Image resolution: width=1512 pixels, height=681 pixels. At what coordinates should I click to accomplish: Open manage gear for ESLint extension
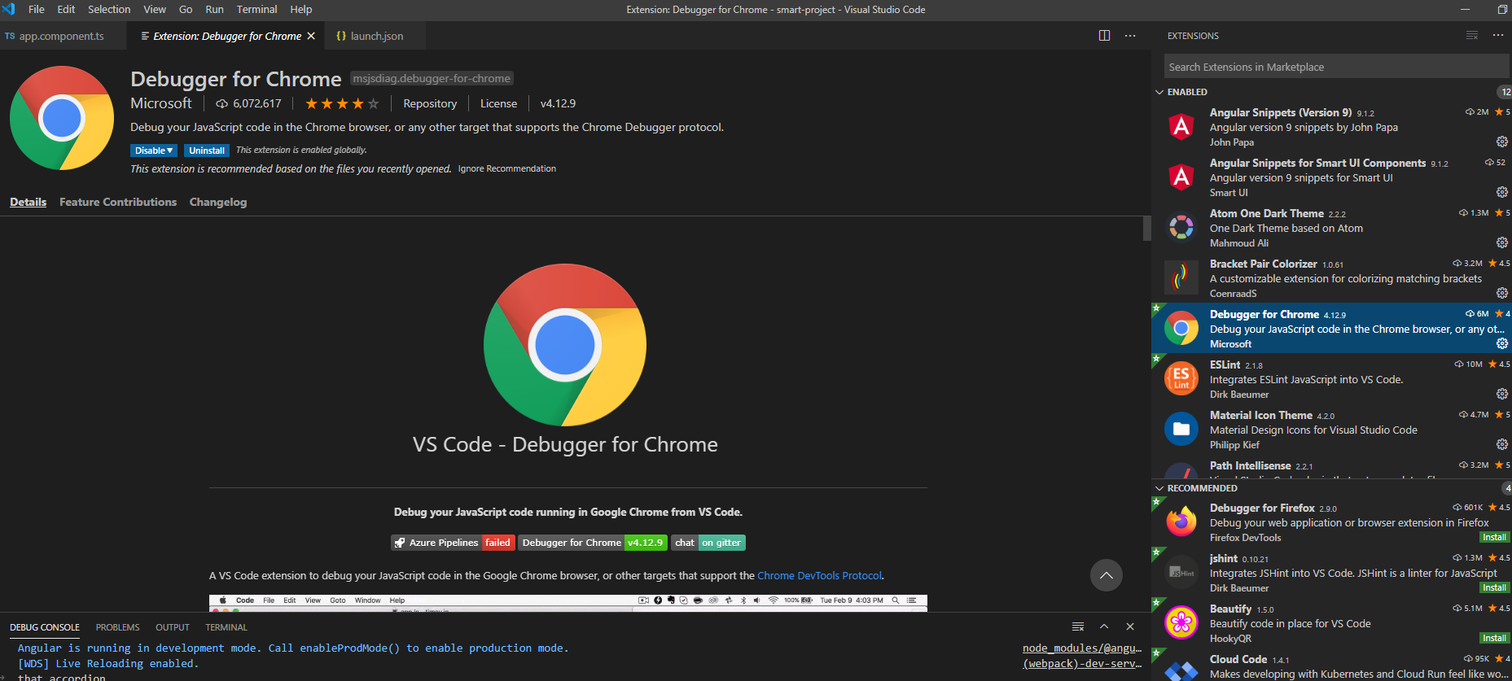[x=1502, y=394]
